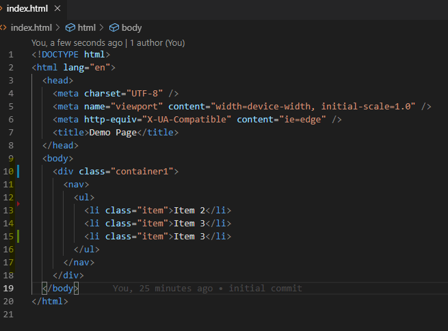The image size is (448, 331).
Task: Click the closing nav tag
Action: (x=79, y=263)
